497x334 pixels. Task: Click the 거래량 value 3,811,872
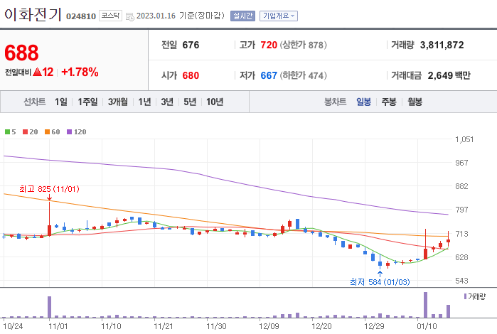442,45
